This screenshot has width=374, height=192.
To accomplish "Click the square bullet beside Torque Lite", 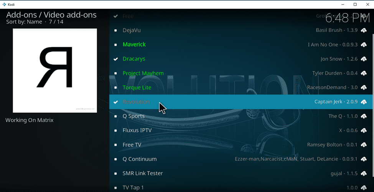I will point(116,88).
